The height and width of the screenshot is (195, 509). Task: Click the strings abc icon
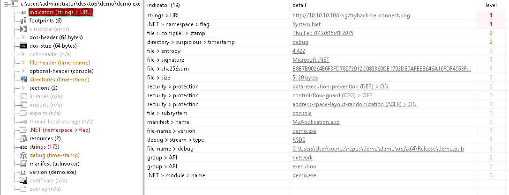click(x=23, y=147)
